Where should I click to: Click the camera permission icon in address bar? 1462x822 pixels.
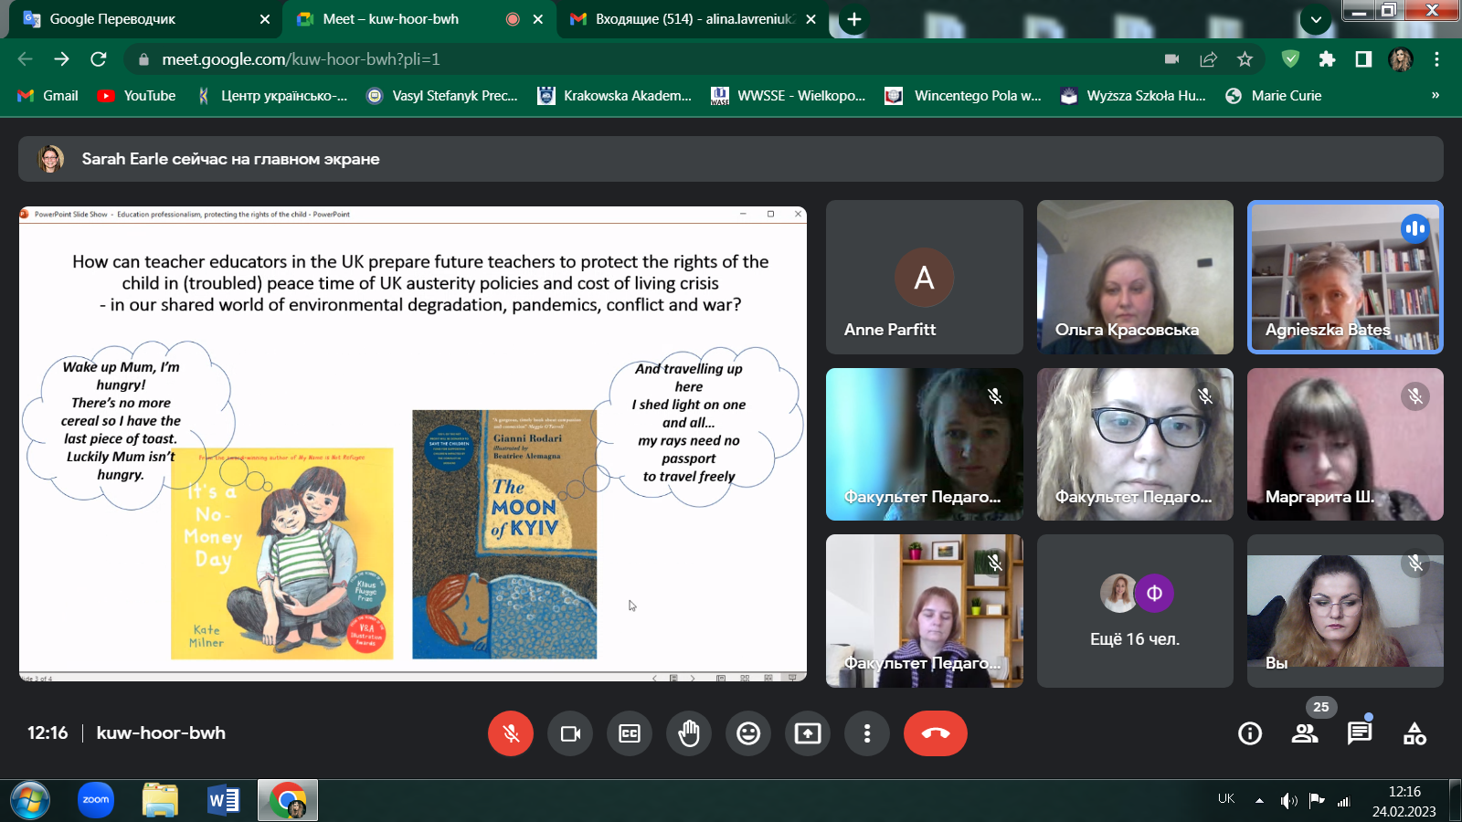(1172, 59)
